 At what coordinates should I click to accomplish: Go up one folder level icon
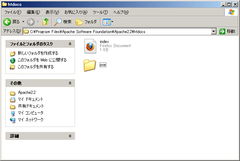click(46, 22)
